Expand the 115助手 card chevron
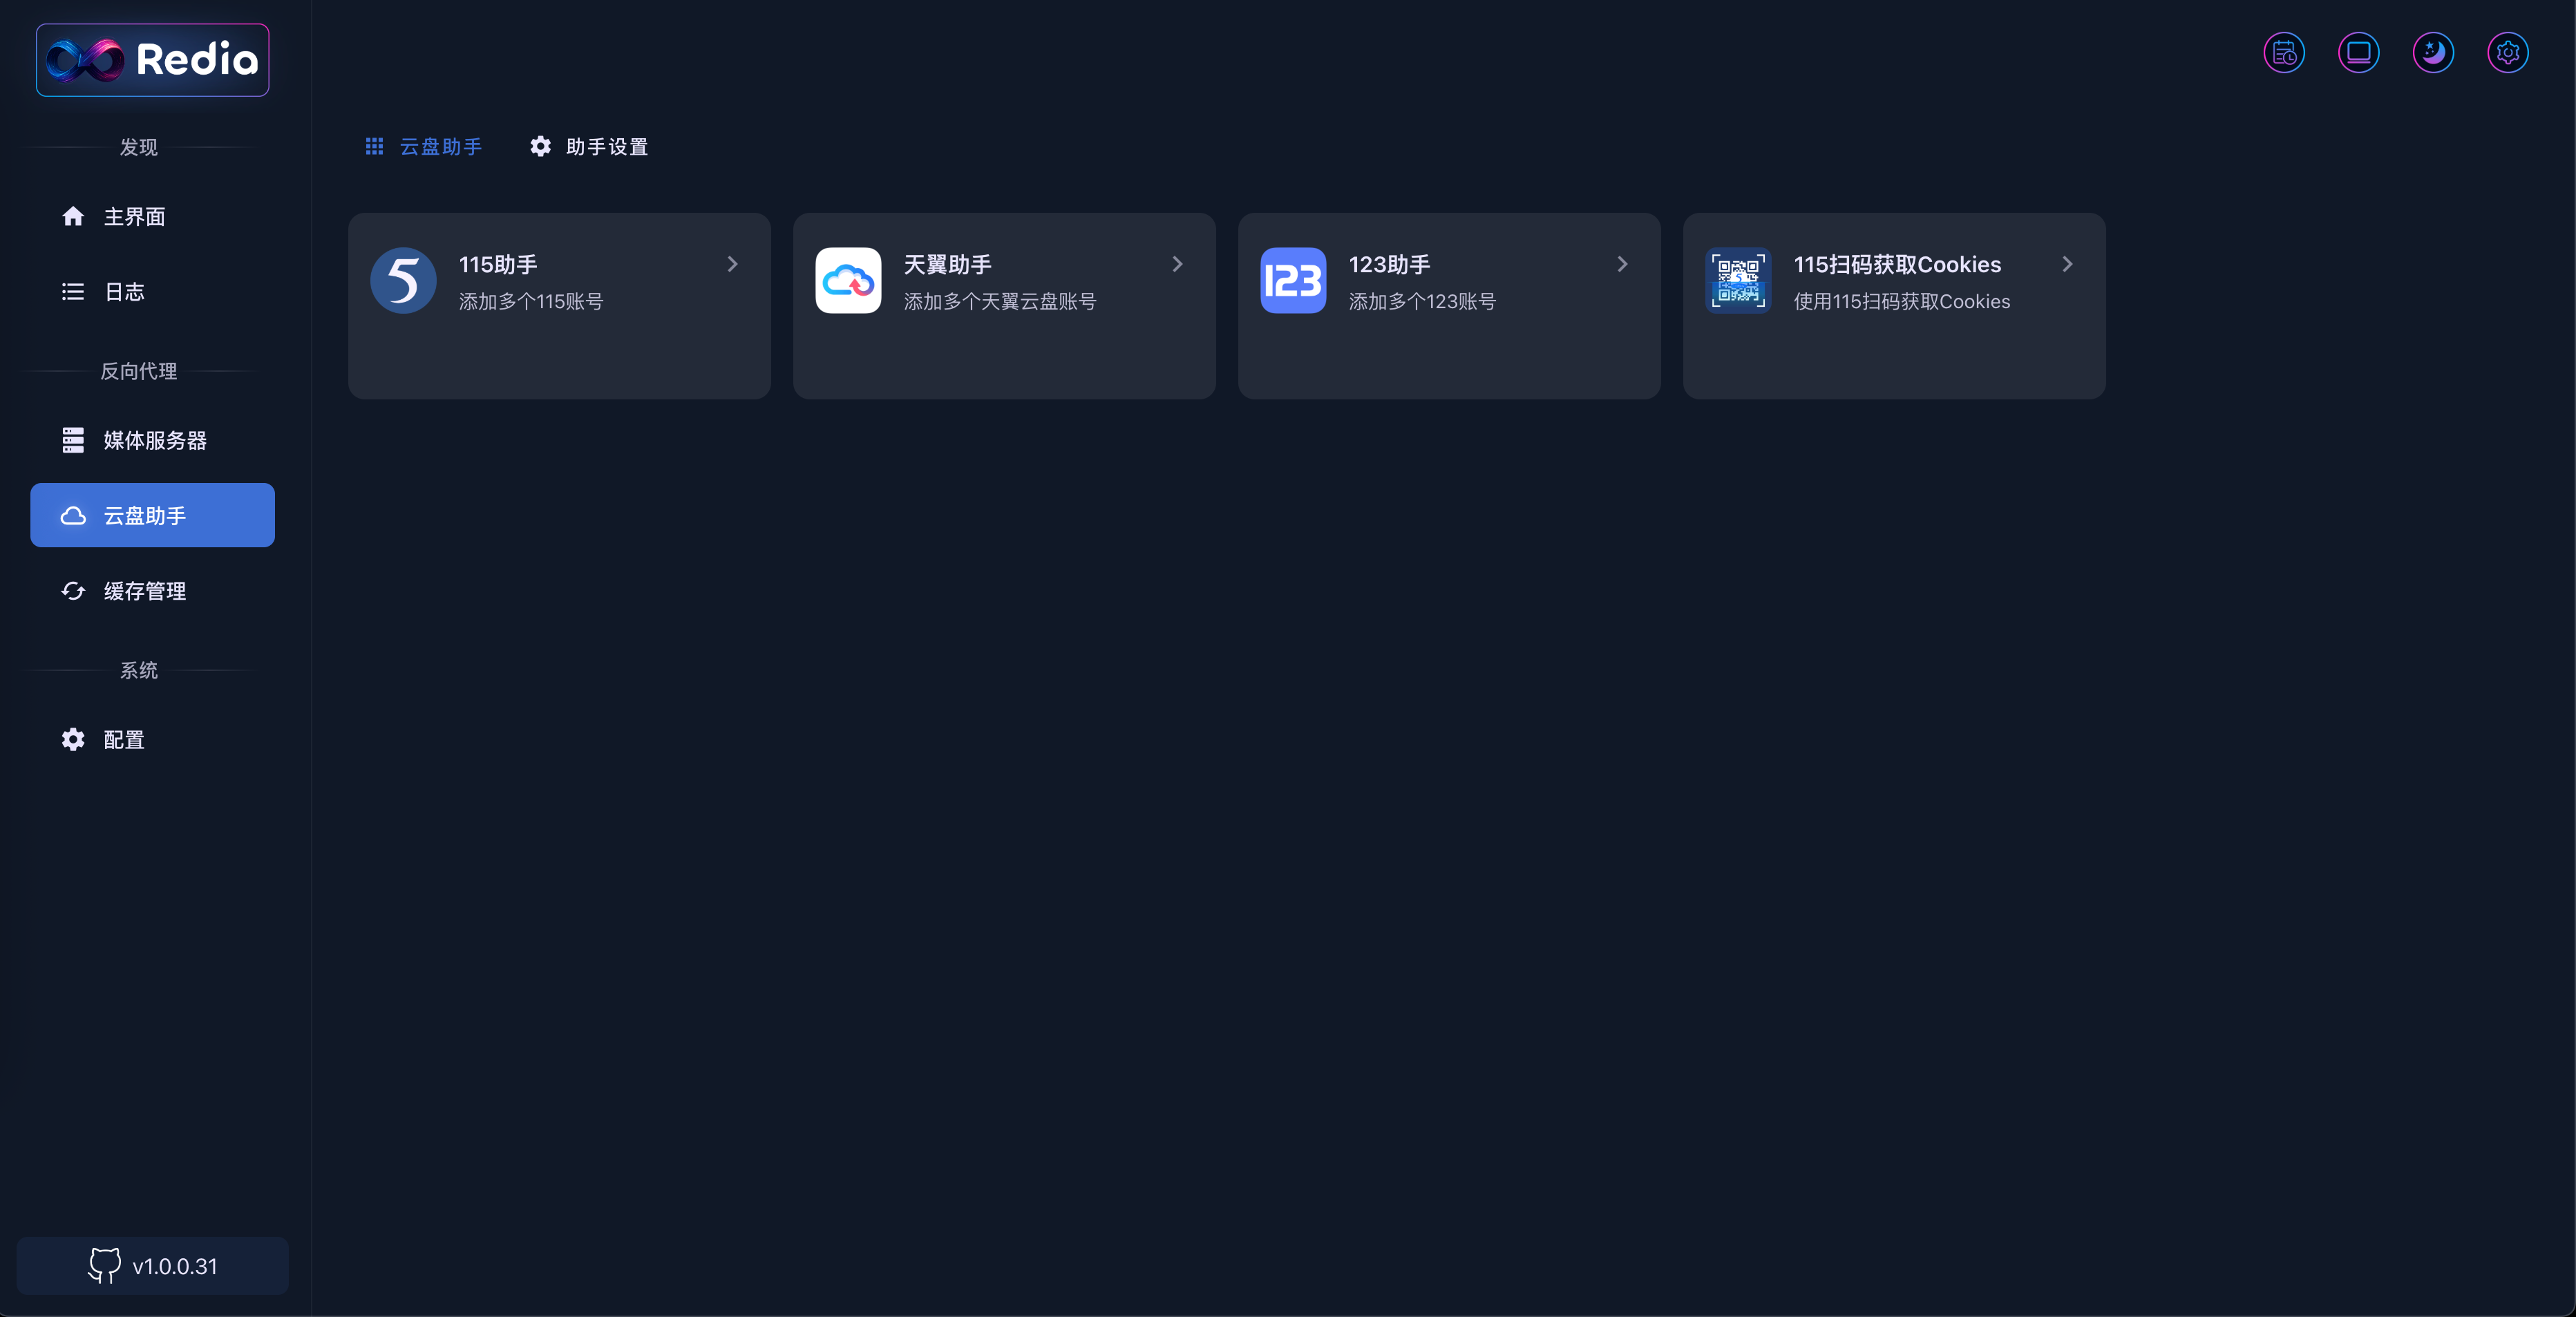 [732, 264]
